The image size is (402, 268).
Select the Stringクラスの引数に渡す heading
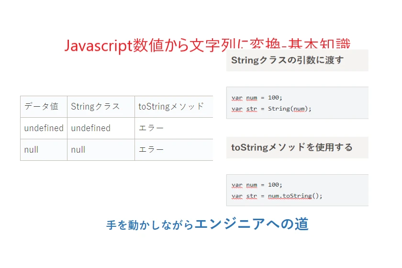point(288,60)
